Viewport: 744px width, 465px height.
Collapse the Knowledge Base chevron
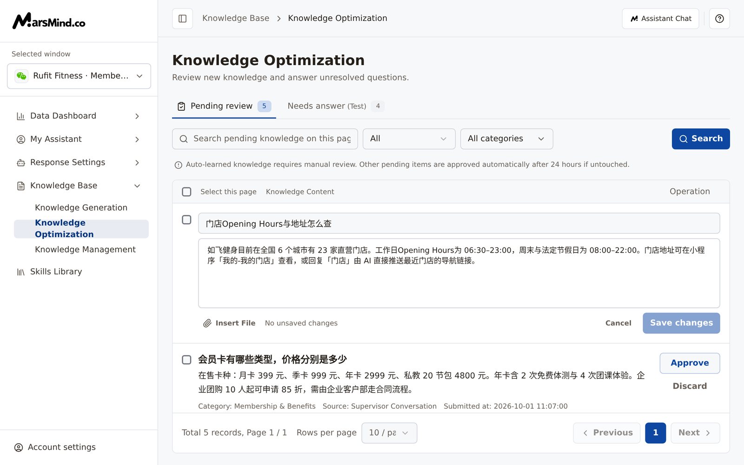[x=137, y=186]
